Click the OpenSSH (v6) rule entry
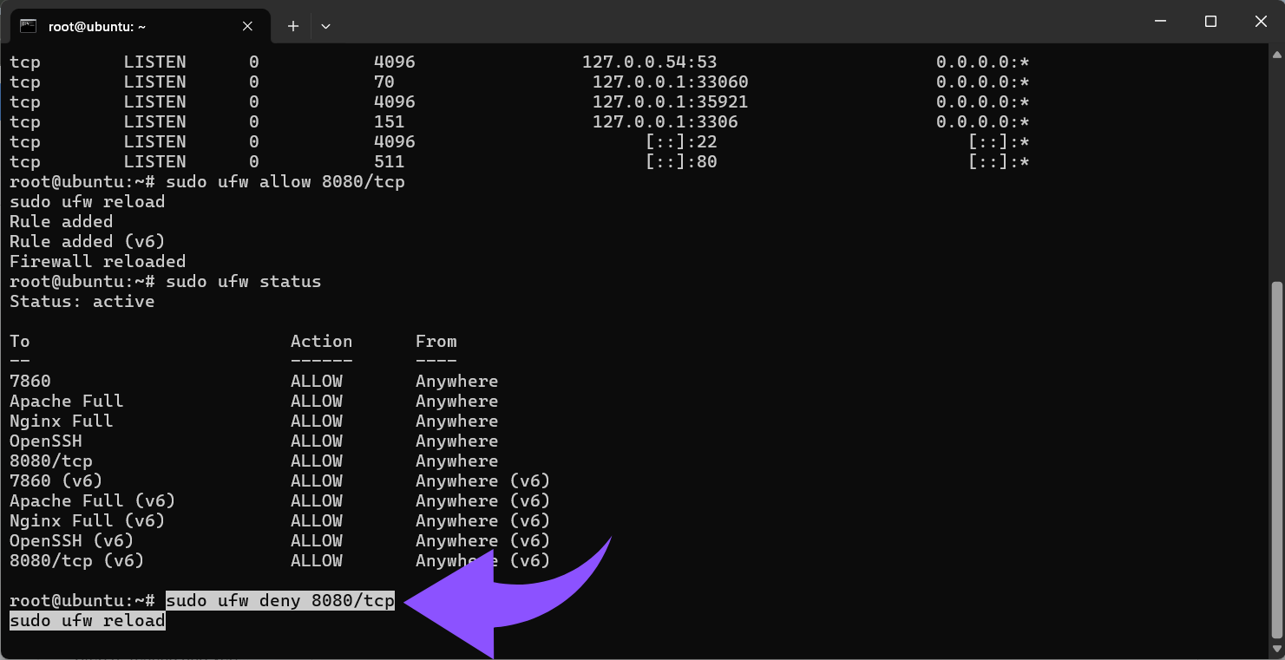This screenshot has width=1285, height=660. tap(71, 541)
